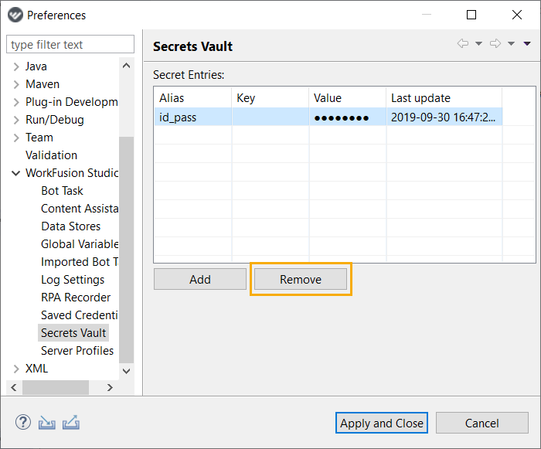
Task: Open the Secrets Vault view menu triangle
Action: click(527, 43)
